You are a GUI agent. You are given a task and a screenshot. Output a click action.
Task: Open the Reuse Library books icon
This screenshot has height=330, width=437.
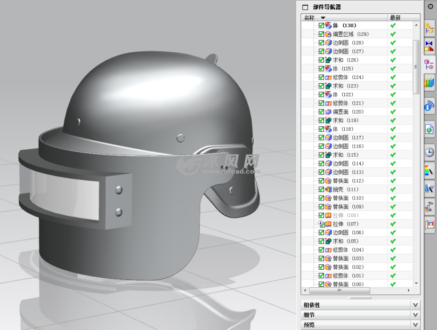[x=429, y=83]
